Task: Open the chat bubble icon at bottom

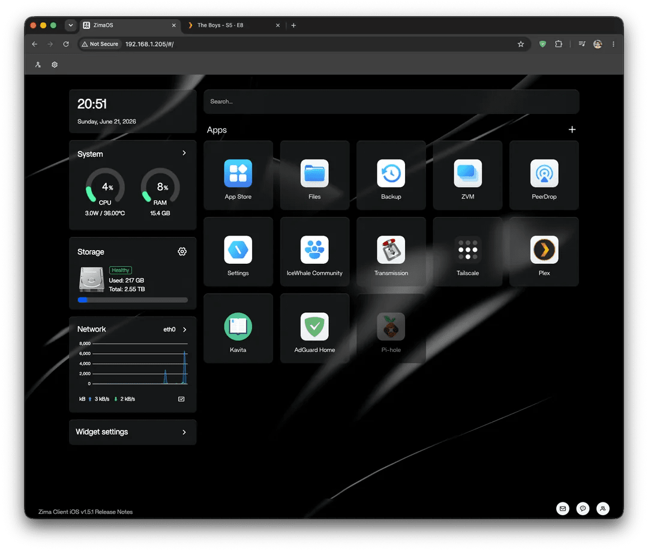Action: pyautogui.click(x=583, y=508)
